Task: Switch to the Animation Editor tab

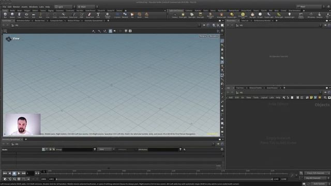Action: click(23, 21)
